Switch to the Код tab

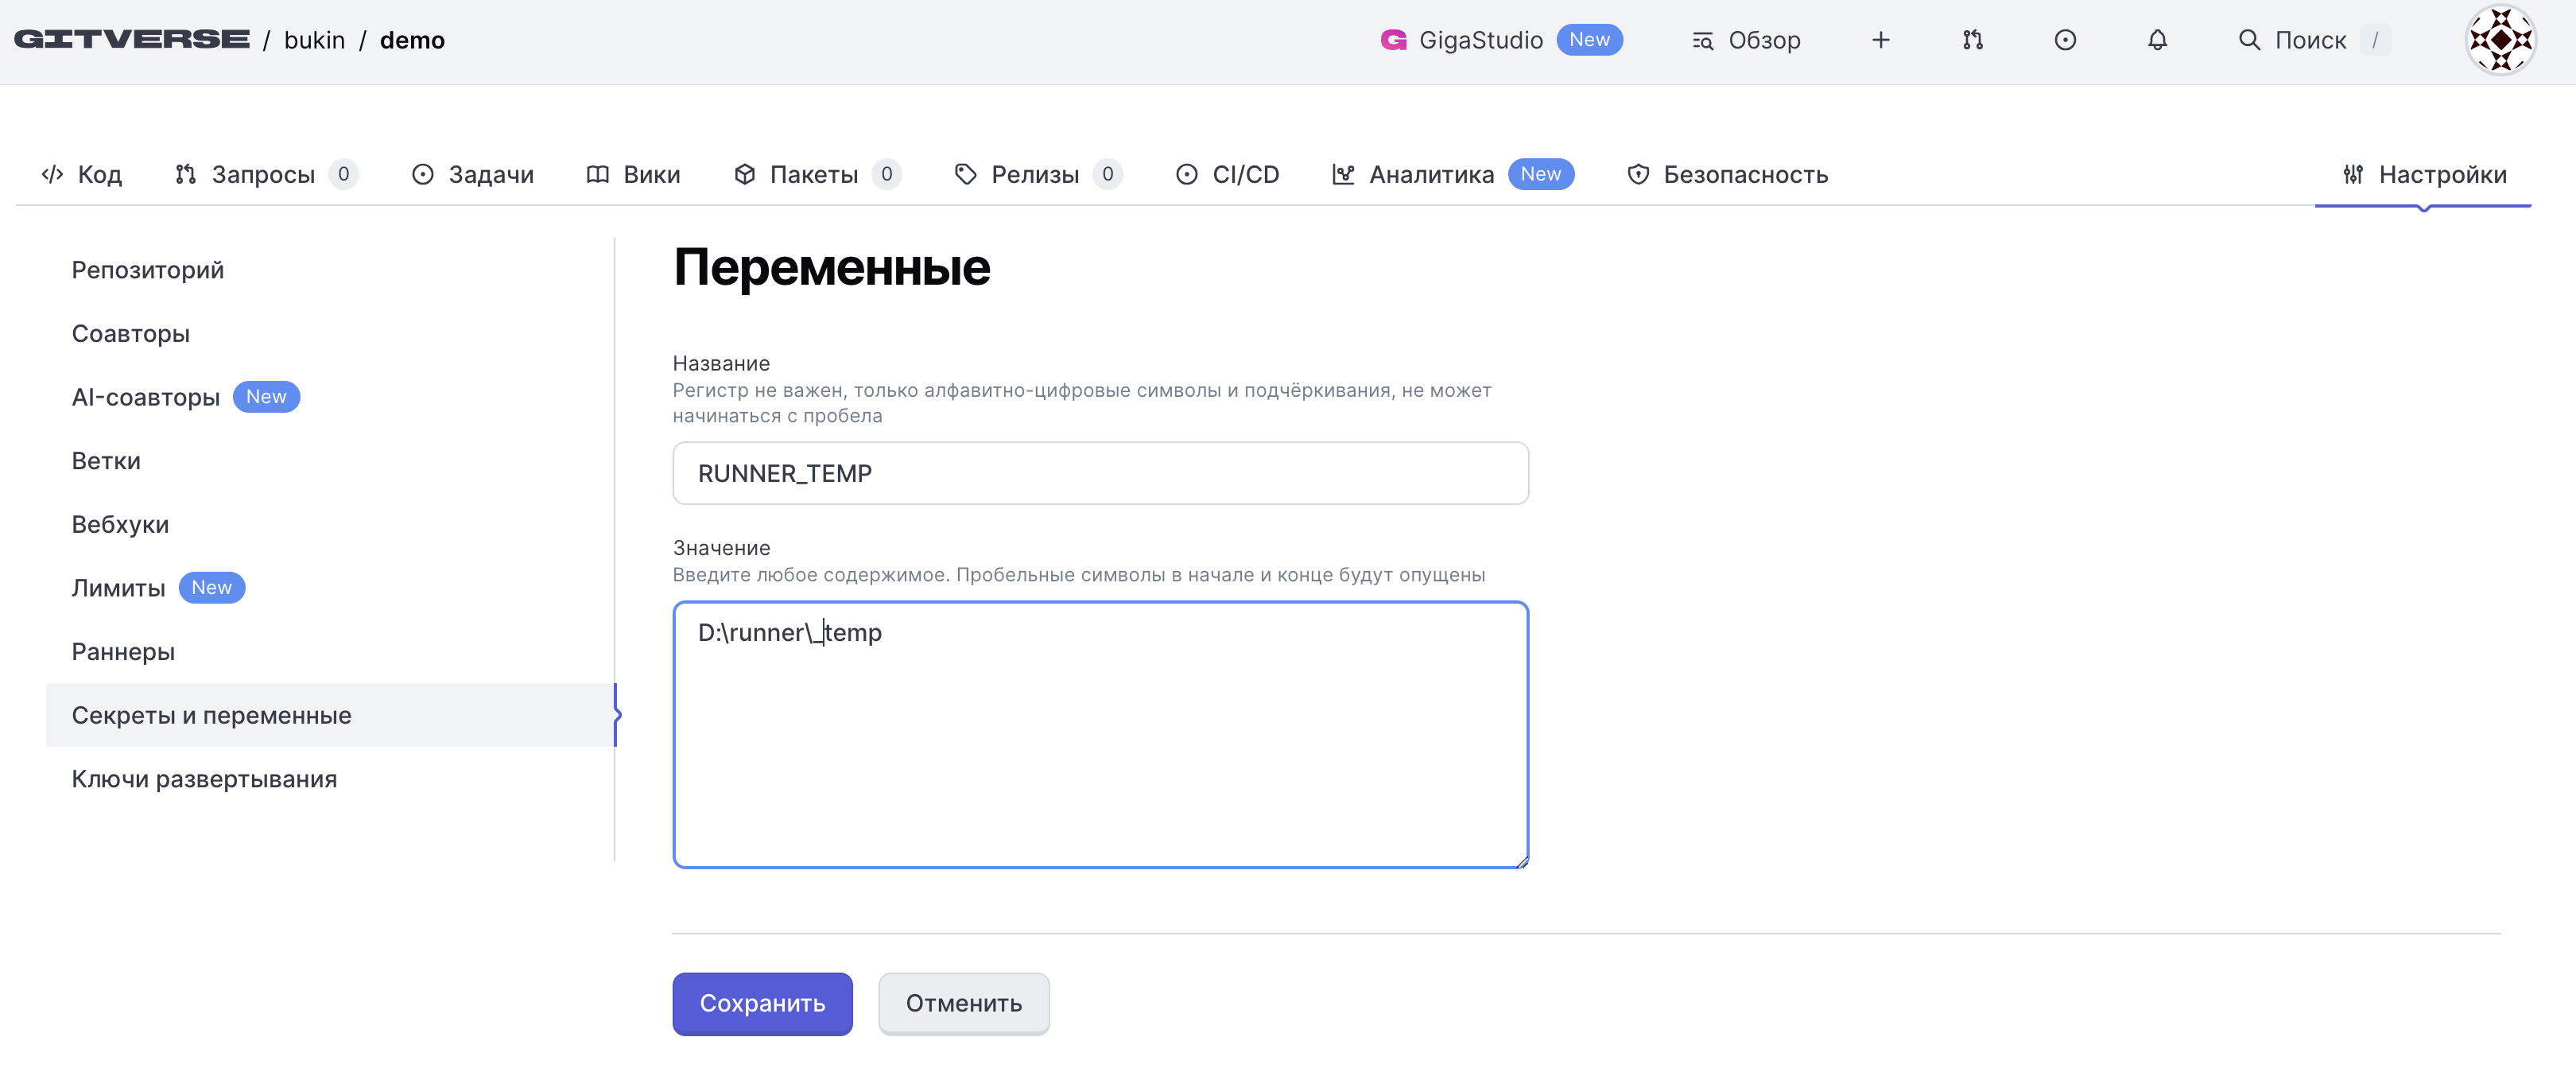[x=82, y=174]
